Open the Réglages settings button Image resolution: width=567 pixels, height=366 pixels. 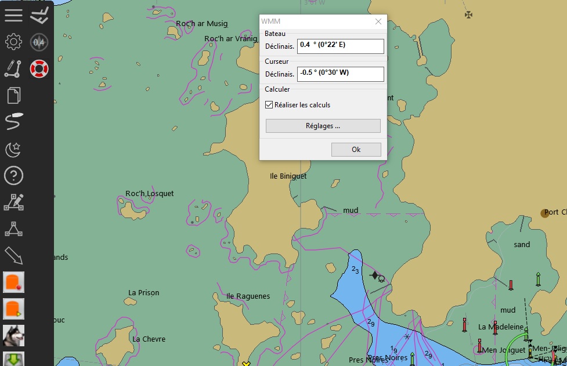coord(323,126)
